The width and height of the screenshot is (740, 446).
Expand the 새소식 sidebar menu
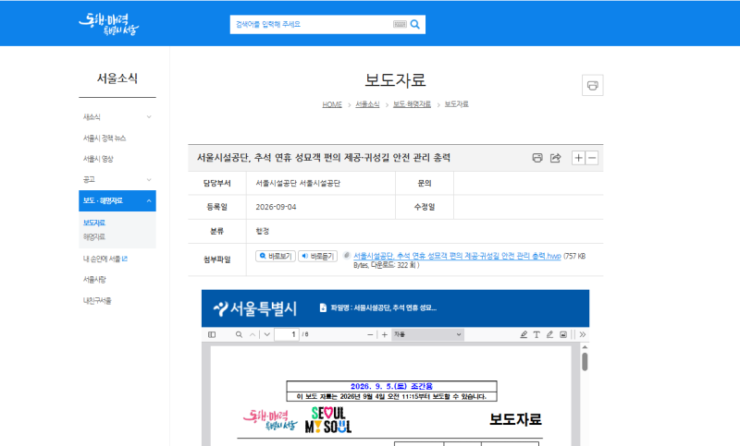pyautogui.click(x=117, y=116)
